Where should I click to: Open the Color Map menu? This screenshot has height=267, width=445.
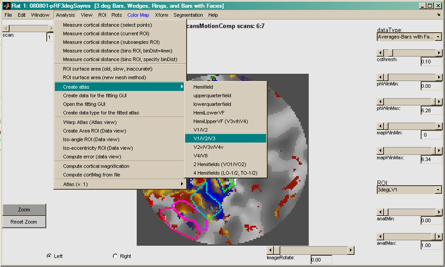pos(138,15)
